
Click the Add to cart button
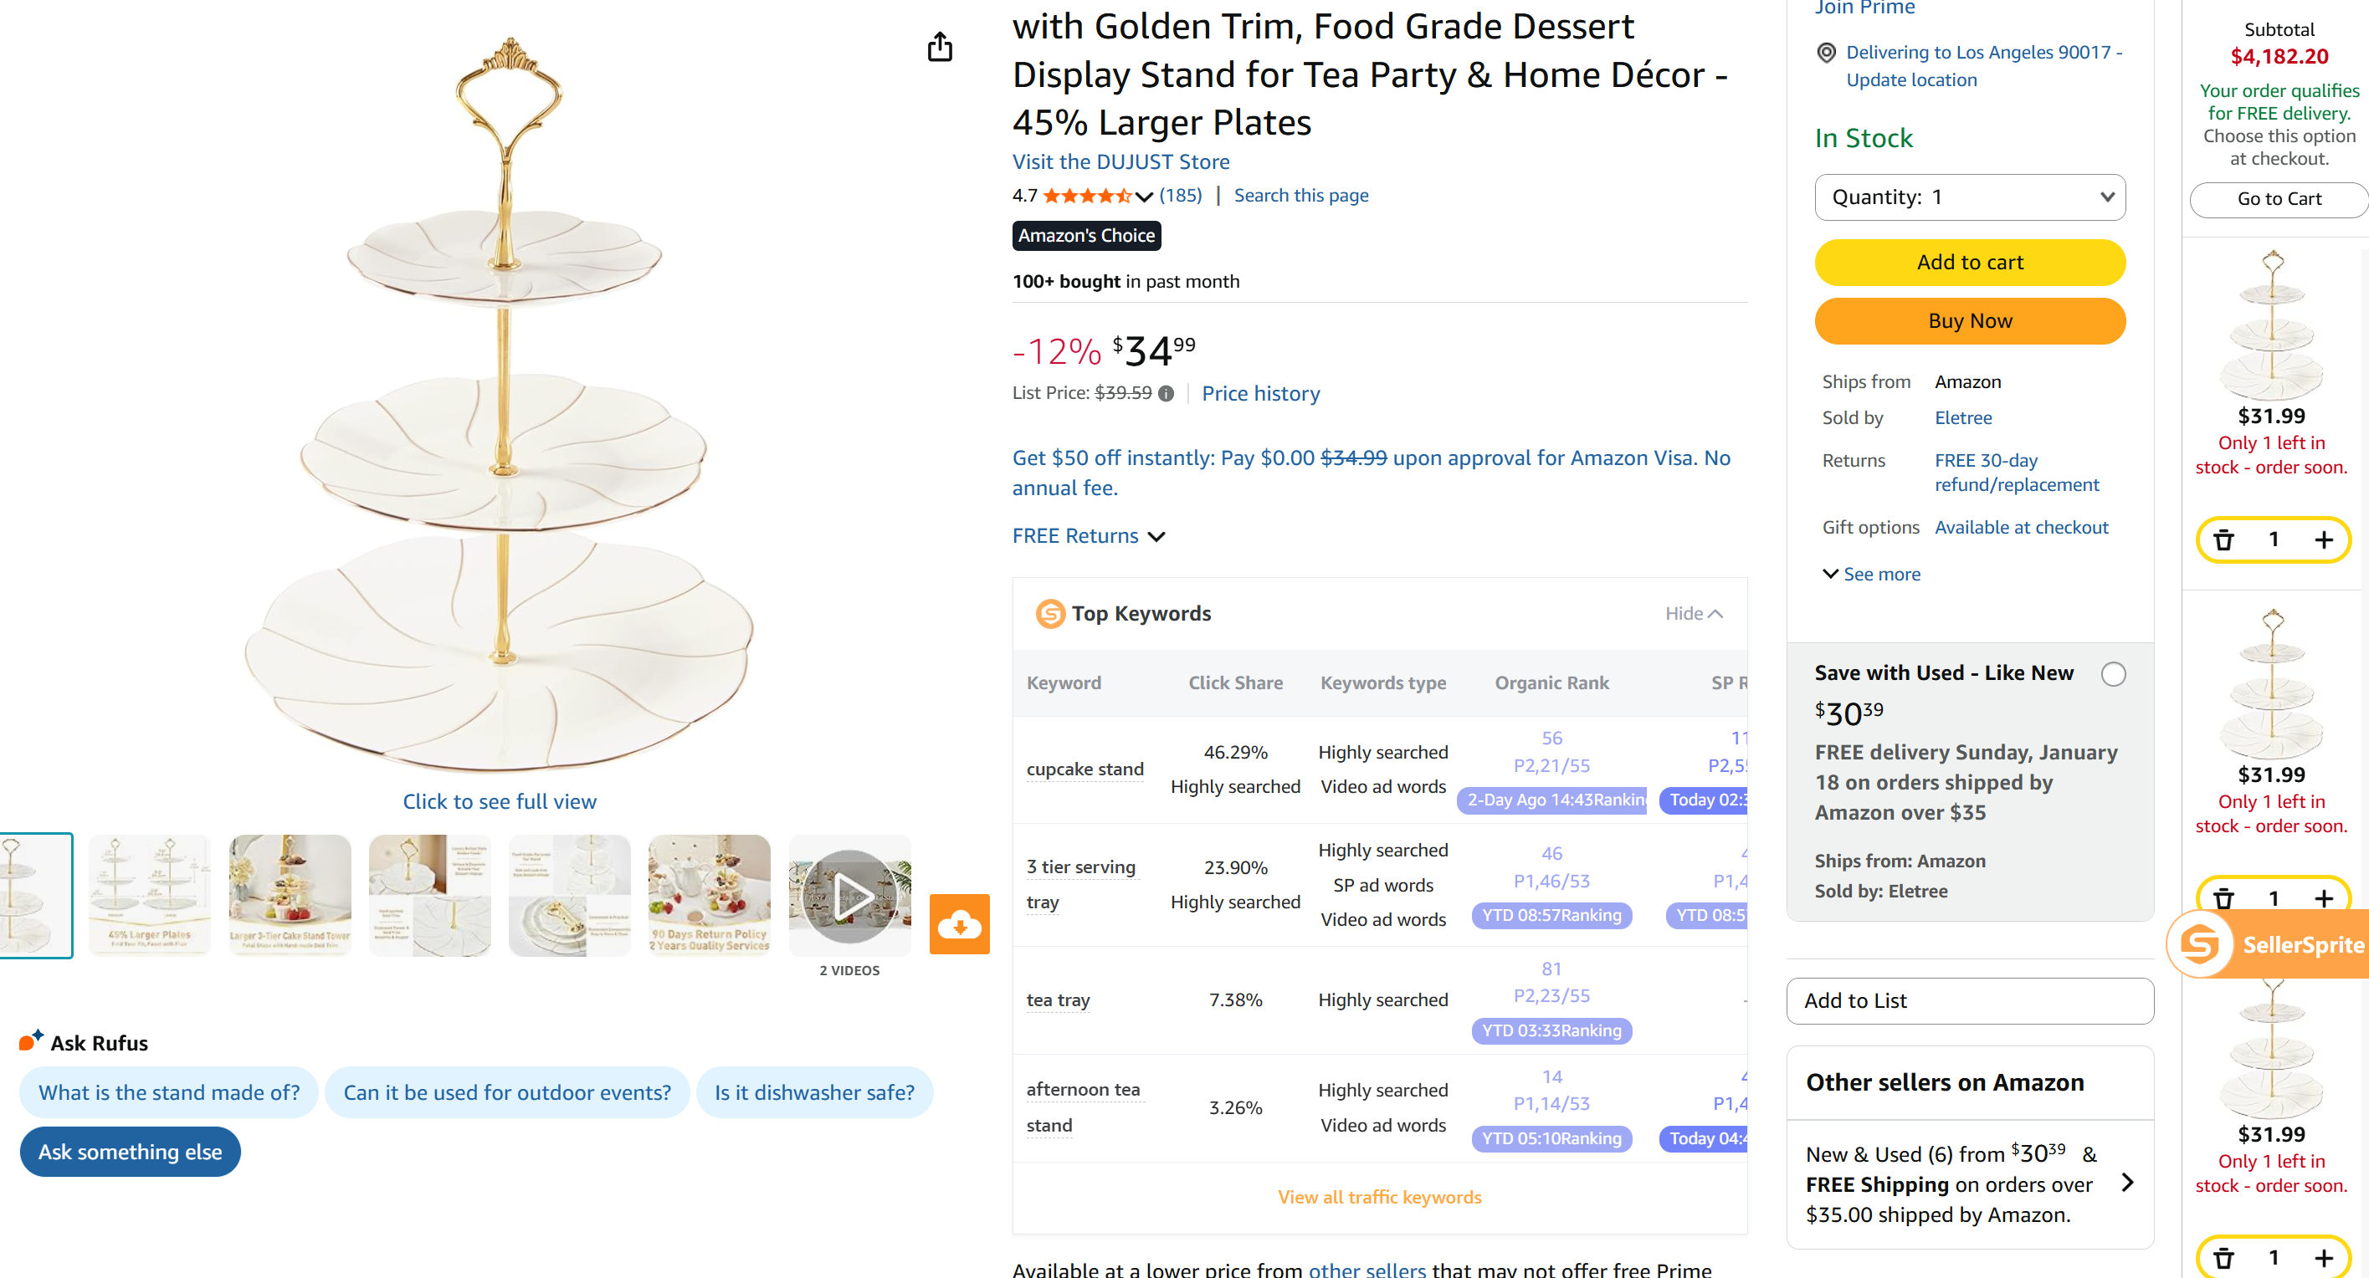point(1969,262)
